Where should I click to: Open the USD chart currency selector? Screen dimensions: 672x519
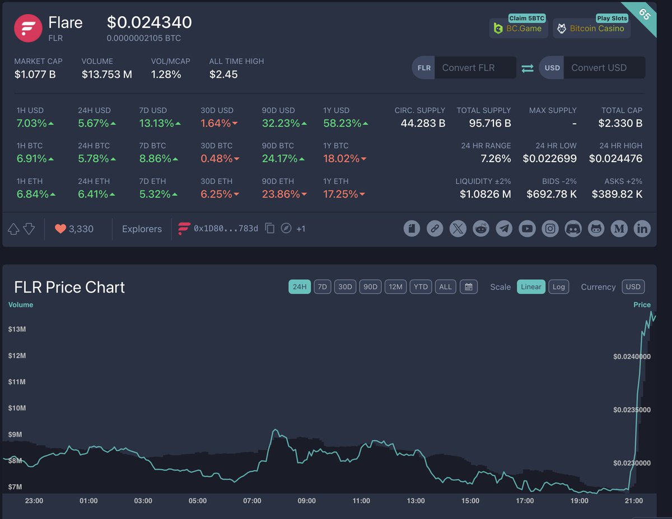click(633, 287)
